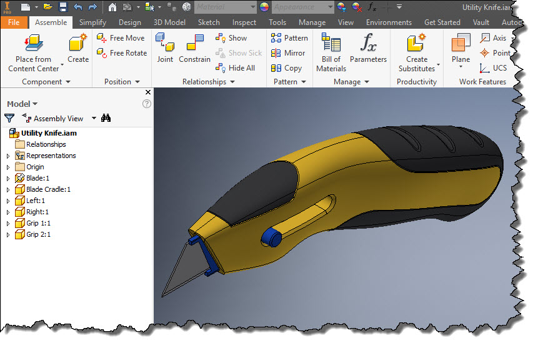This screenshot has width=538, height=348.
Task: Click the fx parameters icon in quick access toolbar
Action: click(x=372, y=7)
